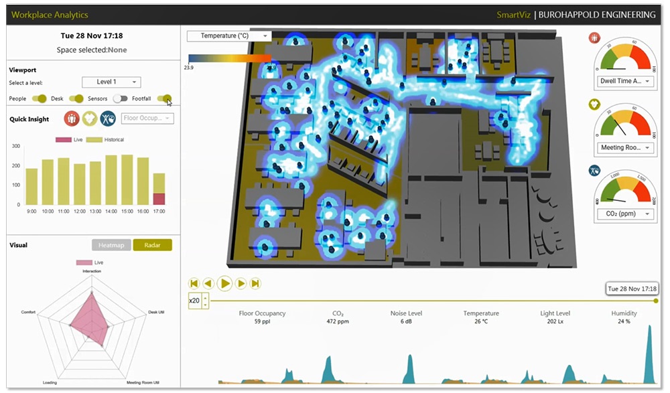Click the Workplace Analytics title
670x393 pixels.
[x=50, y=15]
